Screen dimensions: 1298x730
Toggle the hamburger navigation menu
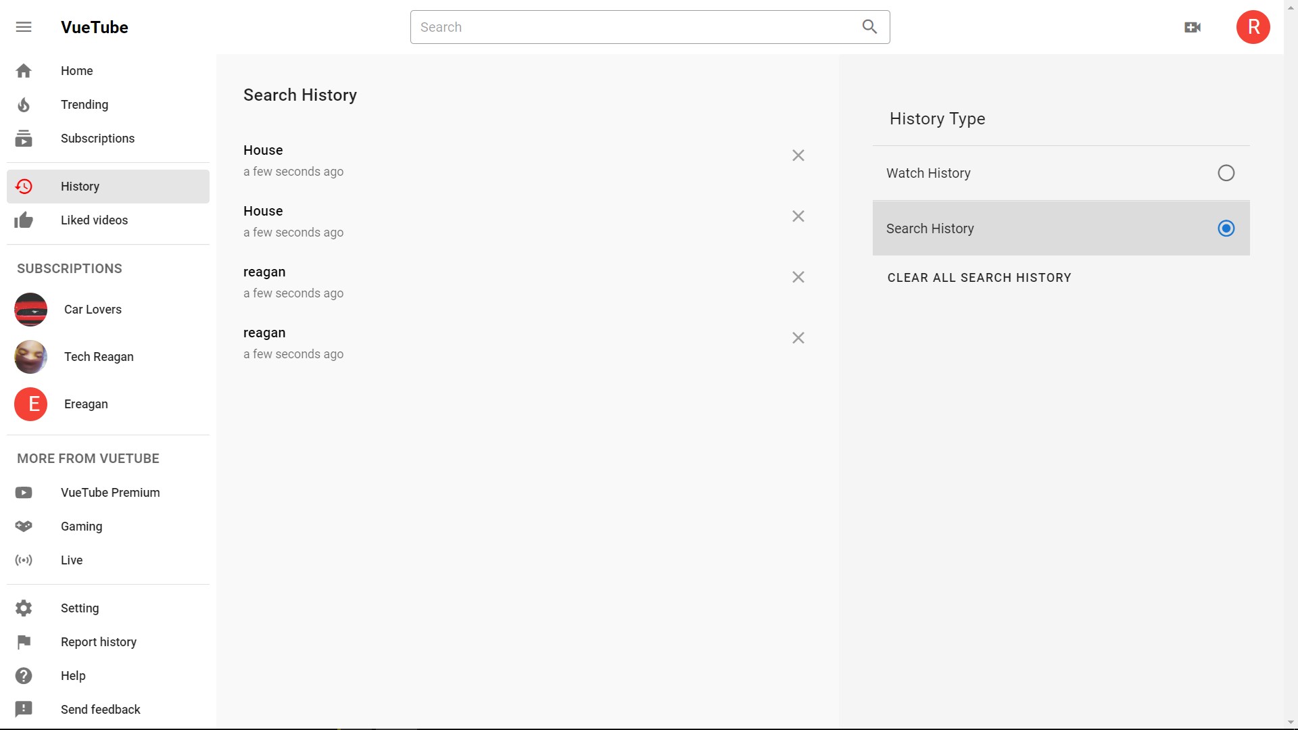click(x=24, y=27)
